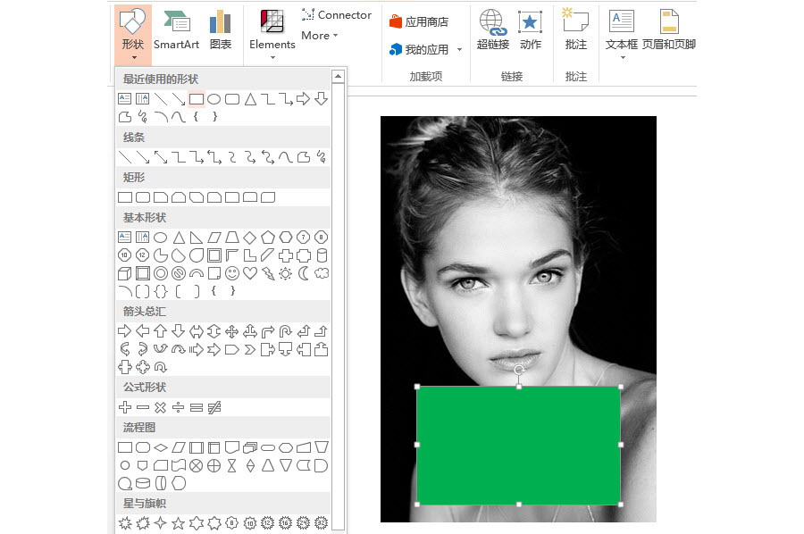
Task: Pick the right arrow in recently used shapes
Action: [303, 99]
